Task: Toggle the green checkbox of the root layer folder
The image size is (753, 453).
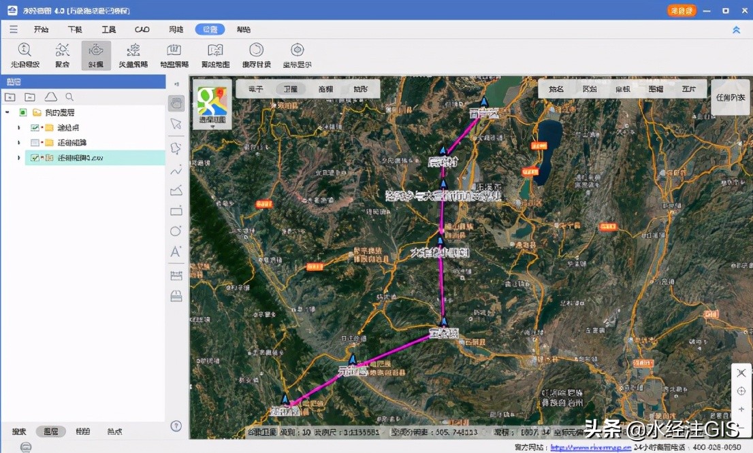Action: pyautogui.click(x=22, y=112)
